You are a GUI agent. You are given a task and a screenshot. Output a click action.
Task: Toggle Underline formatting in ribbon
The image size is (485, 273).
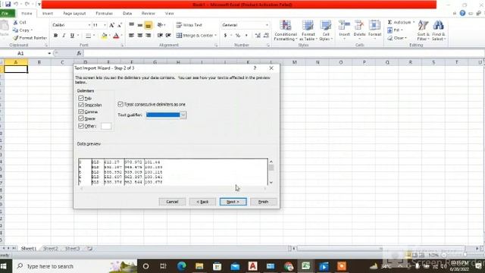(72, 36)
